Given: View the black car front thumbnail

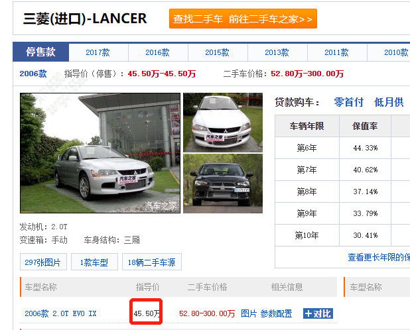Looking at the screenshot, I should 222,184.
